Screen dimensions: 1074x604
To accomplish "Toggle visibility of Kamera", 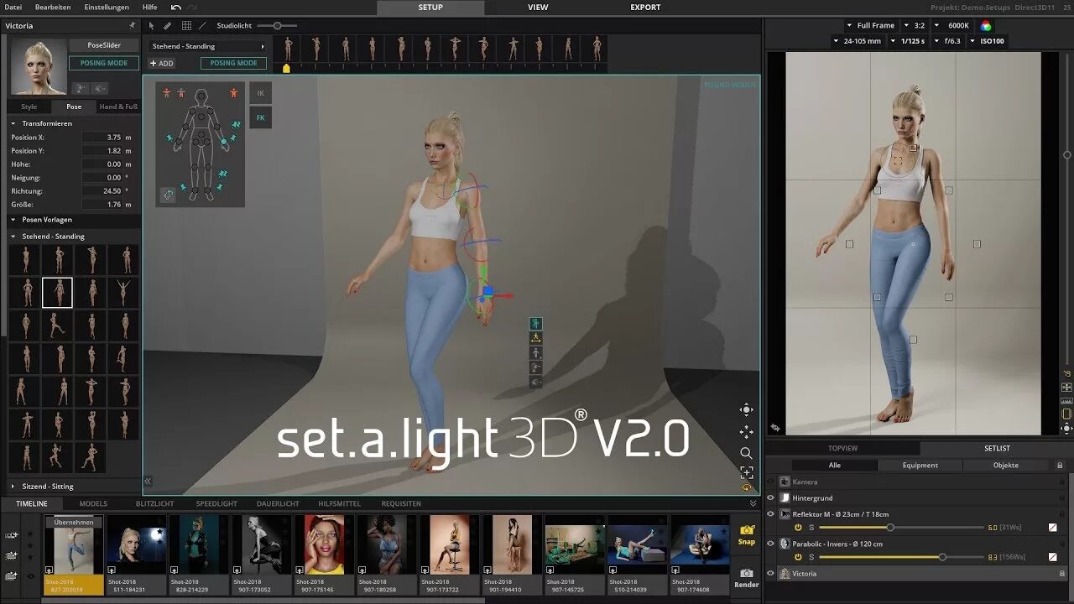I will click(771, 482).
